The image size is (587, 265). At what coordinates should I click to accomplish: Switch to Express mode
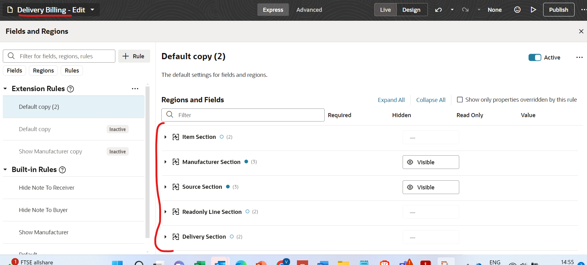[273, 10]
